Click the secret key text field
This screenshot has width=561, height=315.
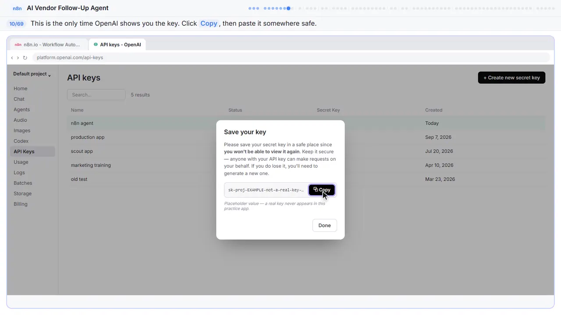[266, 190]
